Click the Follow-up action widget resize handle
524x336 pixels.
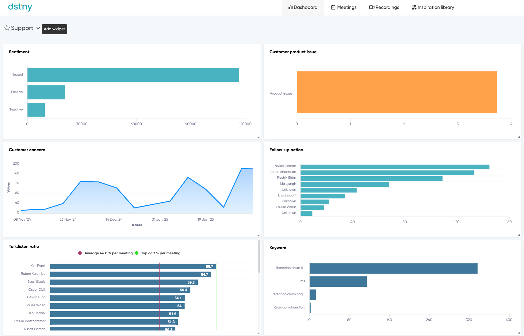tap(519, 235)
